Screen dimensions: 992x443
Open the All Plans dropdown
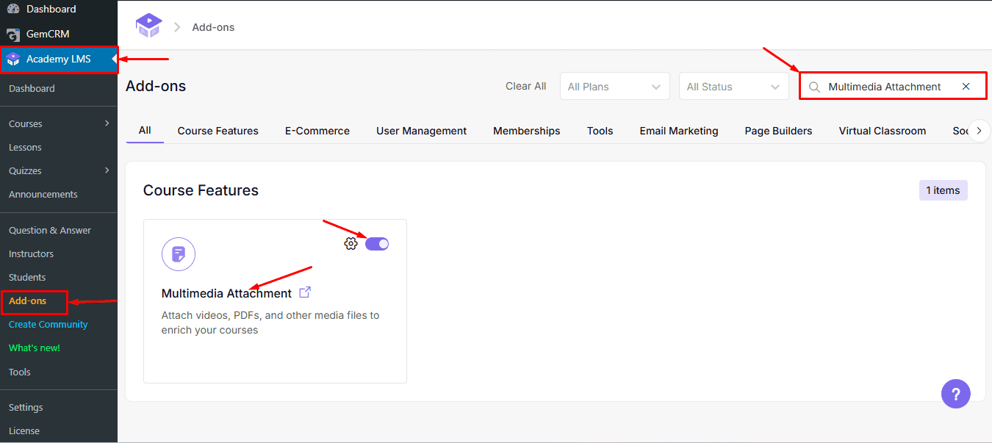614,86
